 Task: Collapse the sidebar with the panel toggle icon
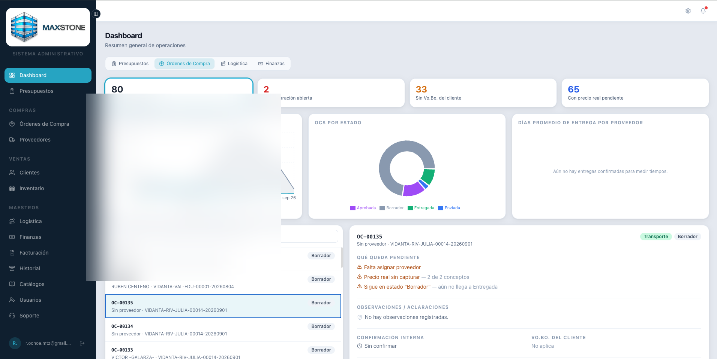96,14
